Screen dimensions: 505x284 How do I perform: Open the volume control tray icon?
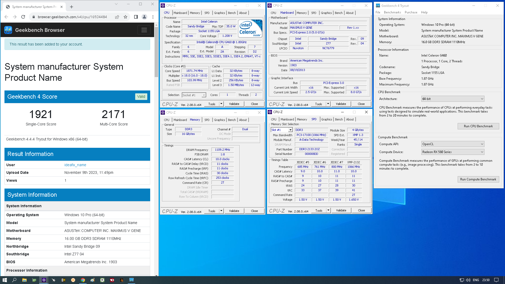coord(468,280)
